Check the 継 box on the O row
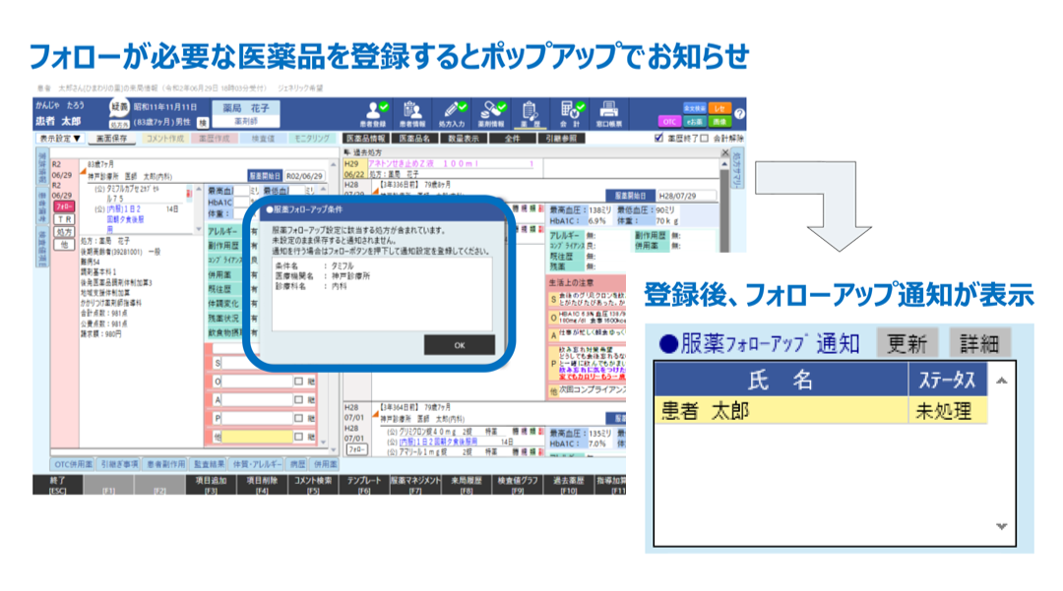Image resolution: width=1063 pixels, height=591 pixels. click(298, 382)
